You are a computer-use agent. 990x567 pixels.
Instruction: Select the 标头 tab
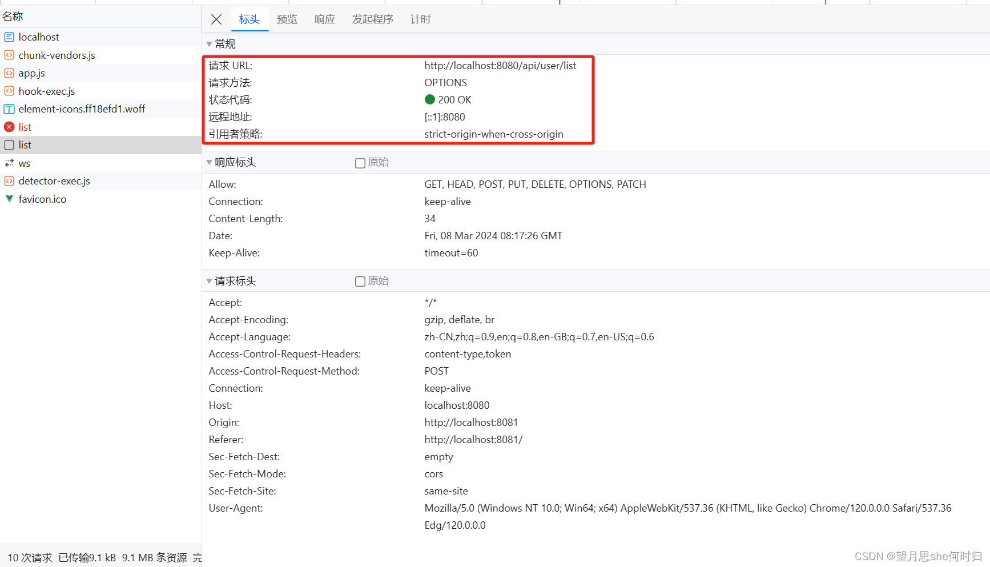click(249, 19)
